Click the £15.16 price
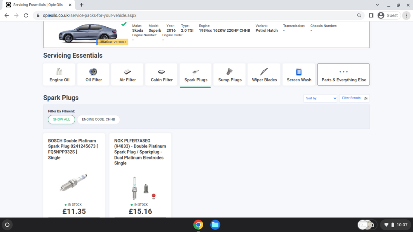The height and width of the screenshot is (232, 413). 140,211
